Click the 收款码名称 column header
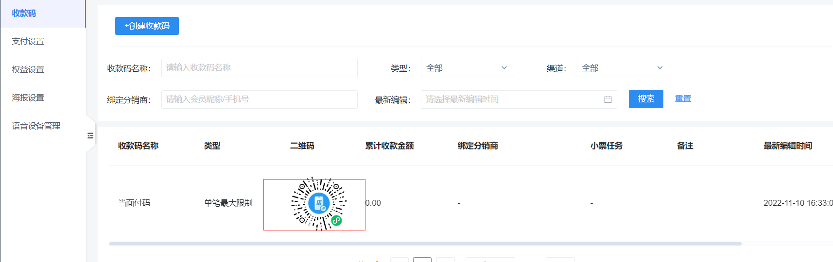The width and height of the screenshot is (833, 262). [138, 146]
